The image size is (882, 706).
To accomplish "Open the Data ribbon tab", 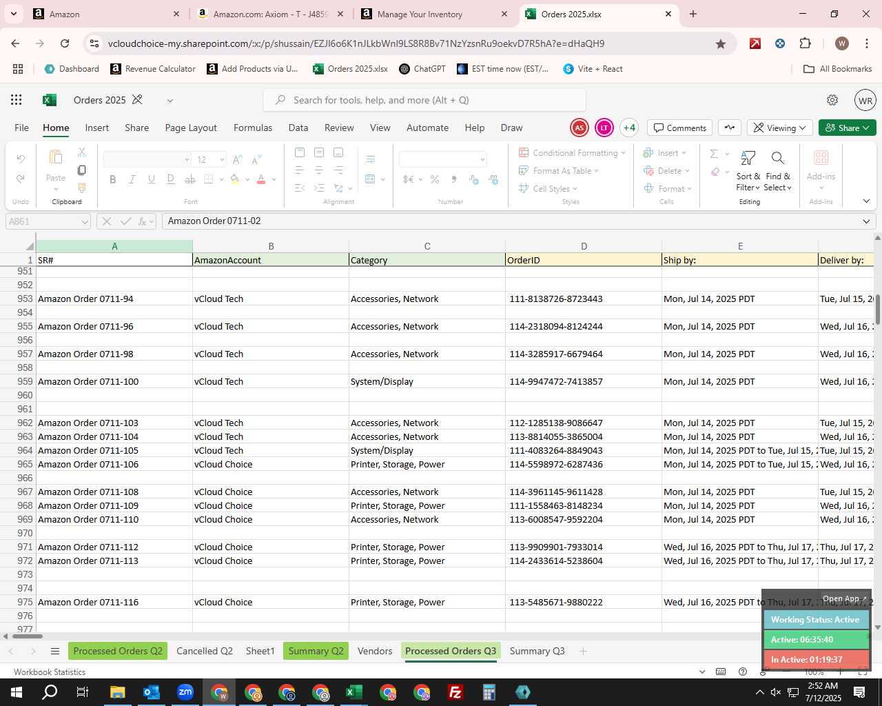I will click(x=298, y=128).
